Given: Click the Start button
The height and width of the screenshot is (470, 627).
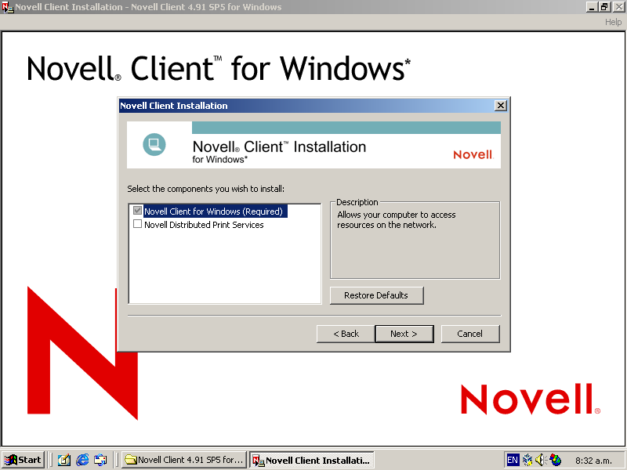Looking at the screenshot, I should [x=24, y=460].
